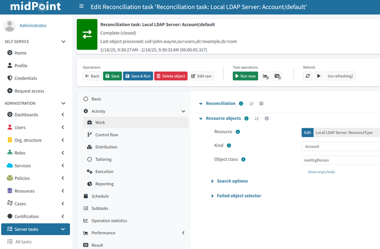Image resolution: width=380 pixels, height=249 pixels.
Task: Collapse the Resource objects container
Action: point(201,119)
